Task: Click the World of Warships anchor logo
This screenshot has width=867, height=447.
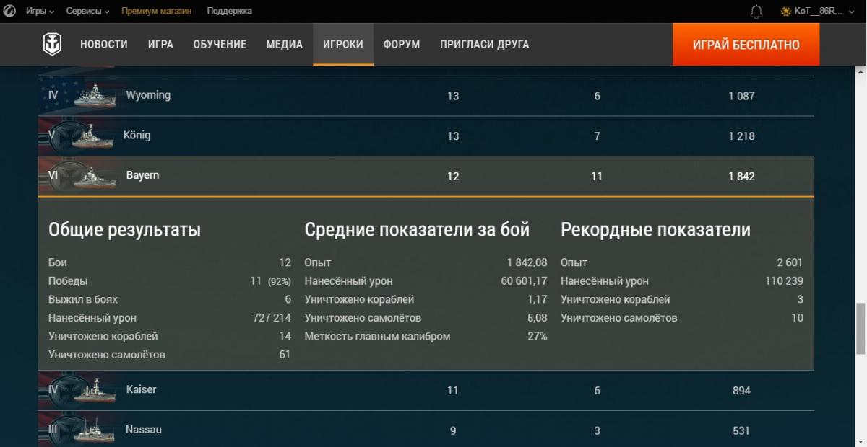Action: pos(52,45)
